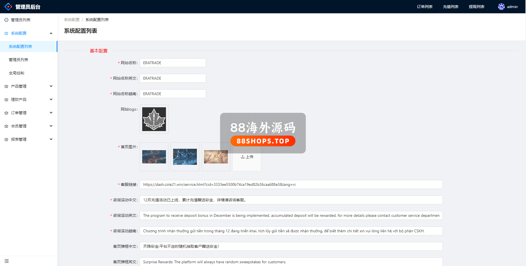Click the 网站logo maple leaf thumbnail
Image resolution: width=526 pixels, height=266 pixels.
point(154,119)
